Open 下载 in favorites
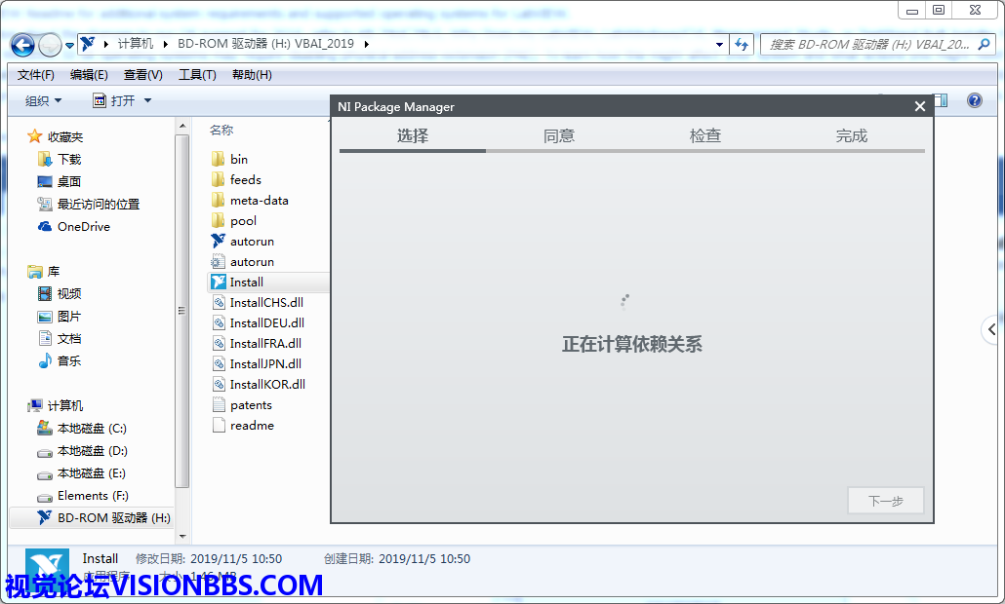This screenshot has width=1005, height=604. (x=60, y=160)
